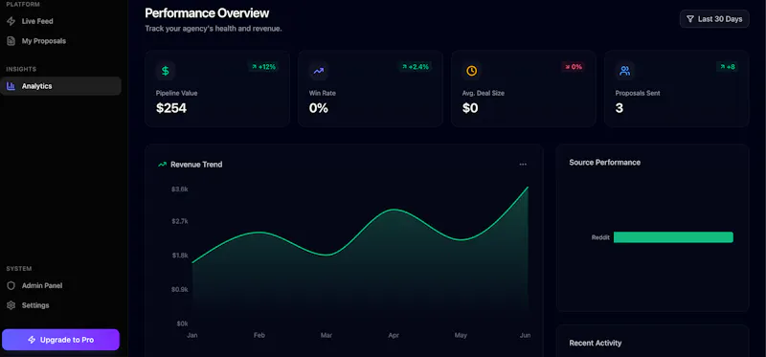Viewport: 766px width, 357px height.
Task: Click the Analytics bar chart icon
Action: click(11, 86)
